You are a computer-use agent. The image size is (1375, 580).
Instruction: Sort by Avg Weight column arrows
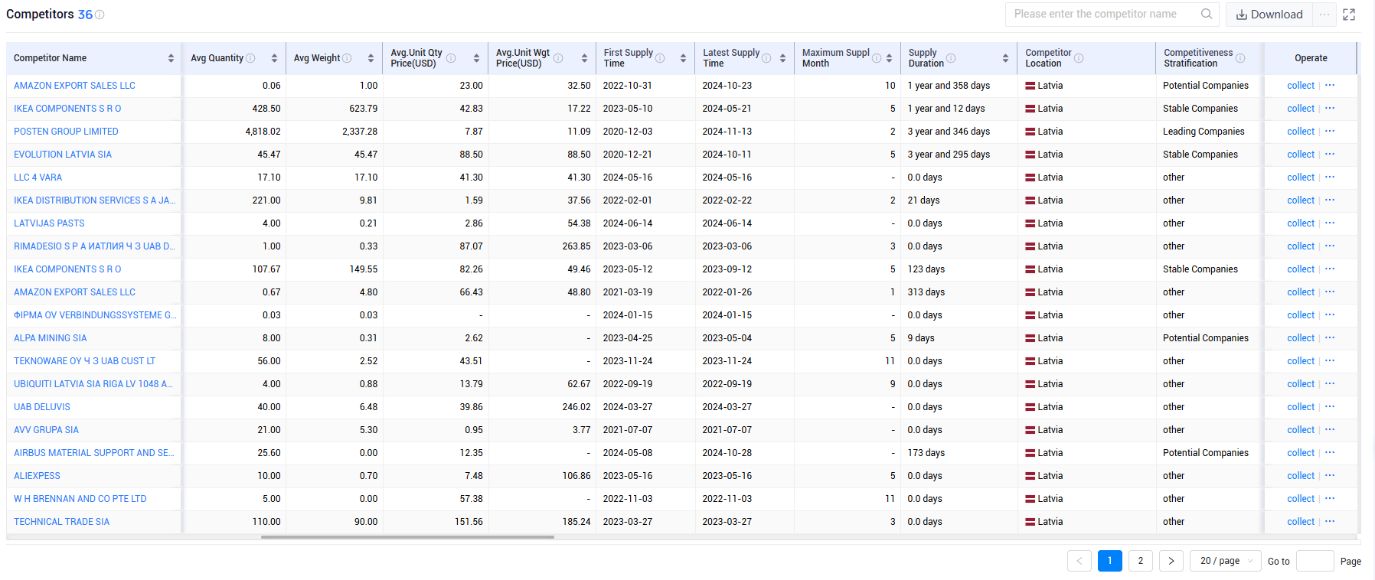coord(371,58)
